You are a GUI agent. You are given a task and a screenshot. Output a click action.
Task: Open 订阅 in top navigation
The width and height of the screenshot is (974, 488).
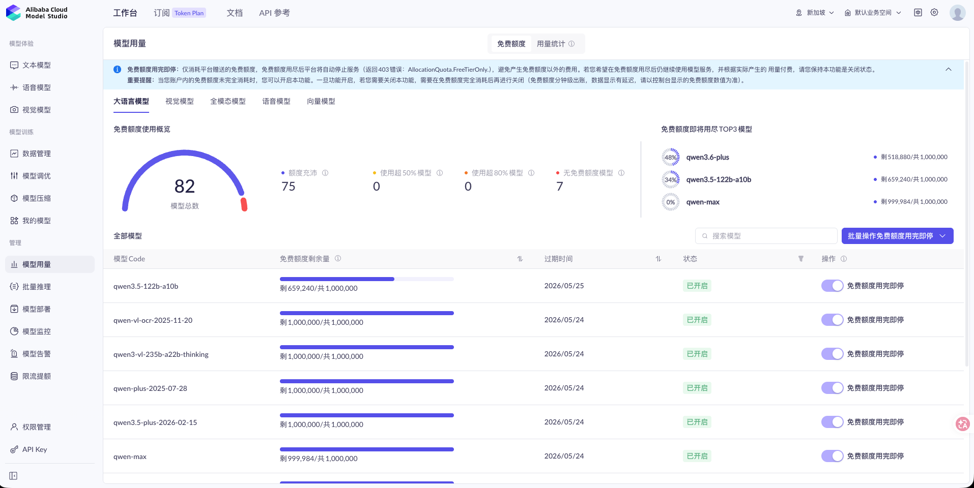(x=162, y=13)
